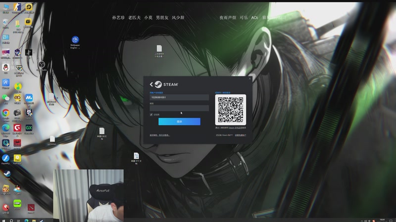Open File Explorer from the taskbar

click(x=34, y=221)
